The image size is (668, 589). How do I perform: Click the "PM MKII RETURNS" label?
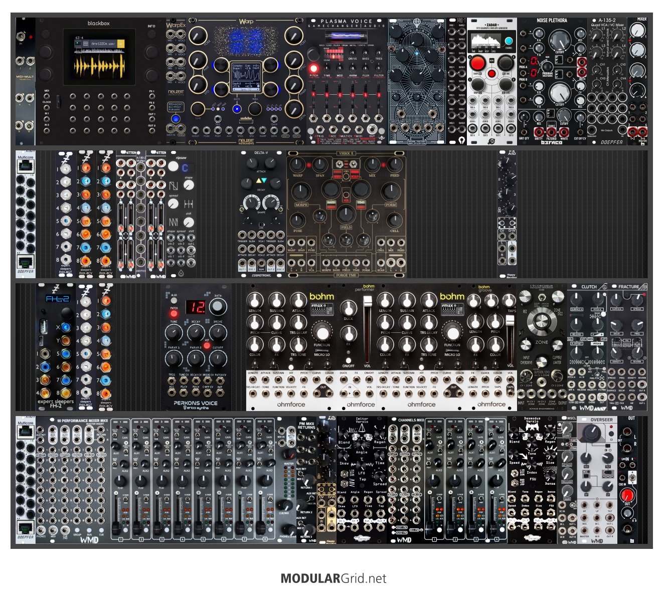(x=306, y=426)
